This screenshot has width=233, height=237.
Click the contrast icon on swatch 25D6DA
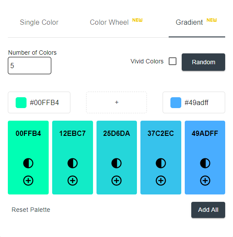tap(116, 163)
